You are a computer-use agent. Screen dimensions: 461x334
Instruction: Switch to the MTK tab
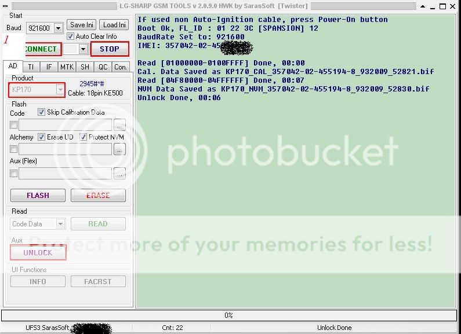point(67,67)
